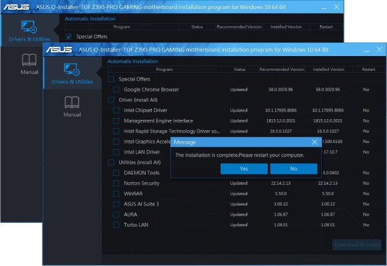
Task: Click Automatic Installation heading in front window
Action: (133, 61)
